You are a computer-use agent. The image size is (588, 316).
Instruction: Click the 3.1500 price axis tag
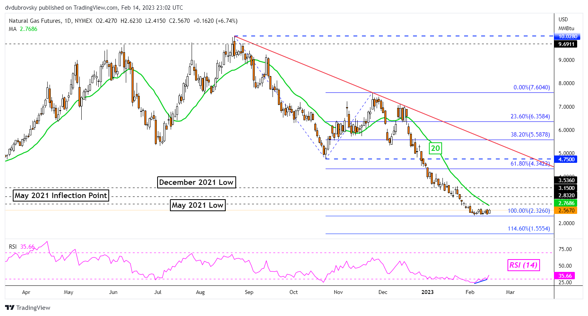[x=566, y=188]
